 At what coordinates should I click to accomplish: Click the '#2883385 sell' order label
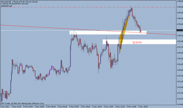7,6
